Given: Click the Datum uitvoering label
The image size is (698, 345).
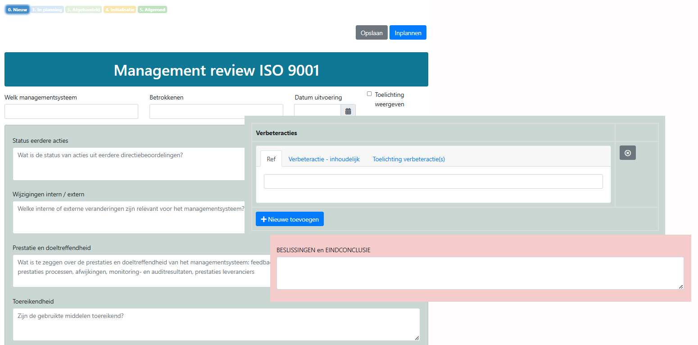Looking at the screenshot, I should coord(318,97).
